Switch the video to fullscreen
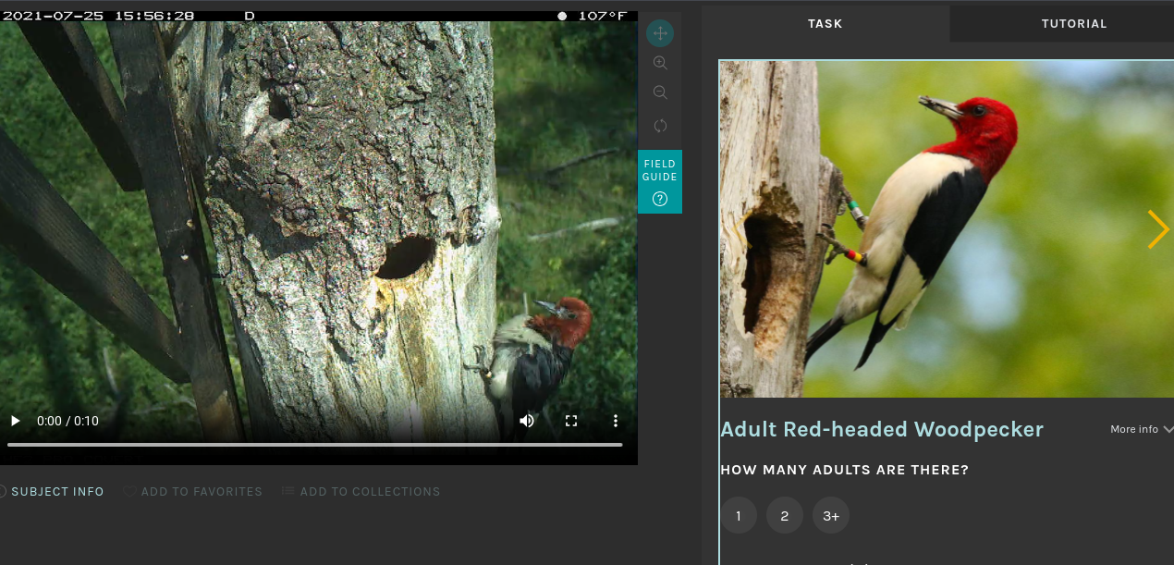 point(571,421)
